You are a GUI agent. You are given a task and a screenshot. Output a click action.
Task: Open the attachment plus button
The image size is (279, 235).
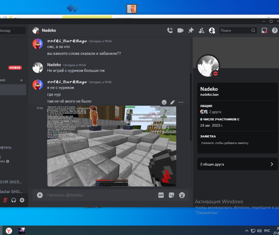(40, 195)
